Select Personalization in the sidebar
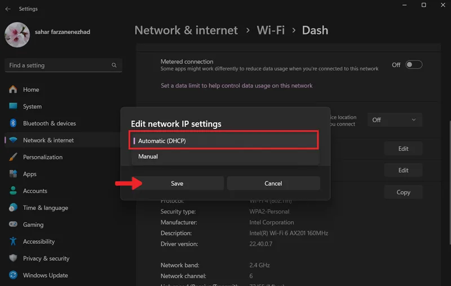451x286 pixels. point(43,157)
